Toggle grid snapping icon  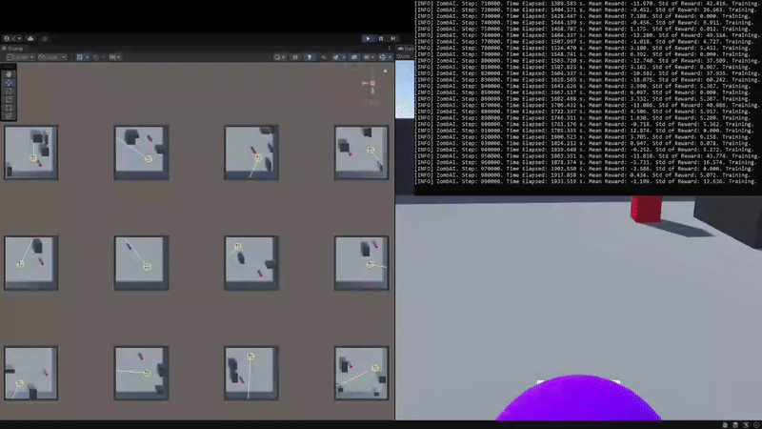click(x=96, y=57)
